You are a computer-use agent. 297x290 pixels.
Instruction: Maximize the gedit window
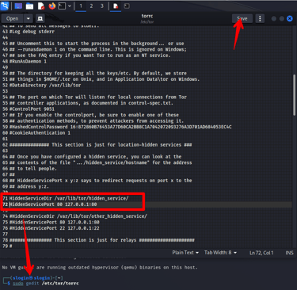(x=282, y=18)
